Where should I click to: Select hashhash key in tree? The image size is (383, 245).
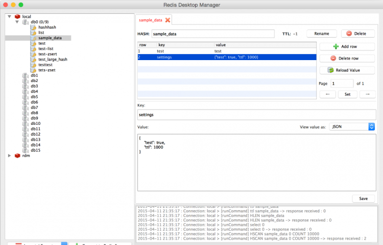point(47,28)
